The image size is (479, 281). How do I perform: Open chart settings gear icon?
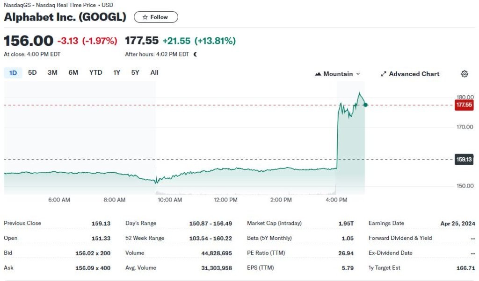[464, 74]
